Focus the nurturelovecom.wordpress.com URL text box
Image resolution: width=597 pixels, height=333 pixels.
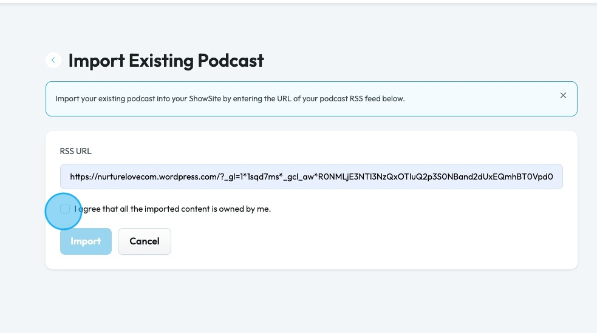click(311, 177)
